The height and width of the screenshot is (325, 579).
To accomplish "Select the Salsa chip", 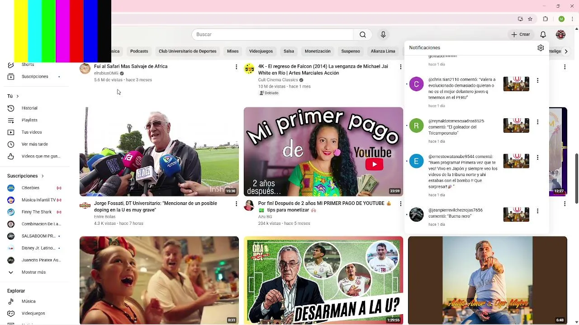I will tap(289, 51).
